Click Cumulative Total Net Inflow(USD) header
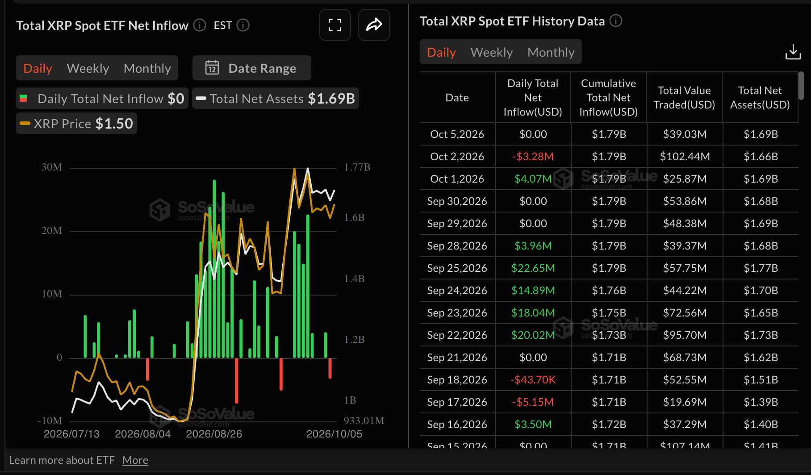The width and height of the screenshot is (811, 475). click(x=609, y=97)
